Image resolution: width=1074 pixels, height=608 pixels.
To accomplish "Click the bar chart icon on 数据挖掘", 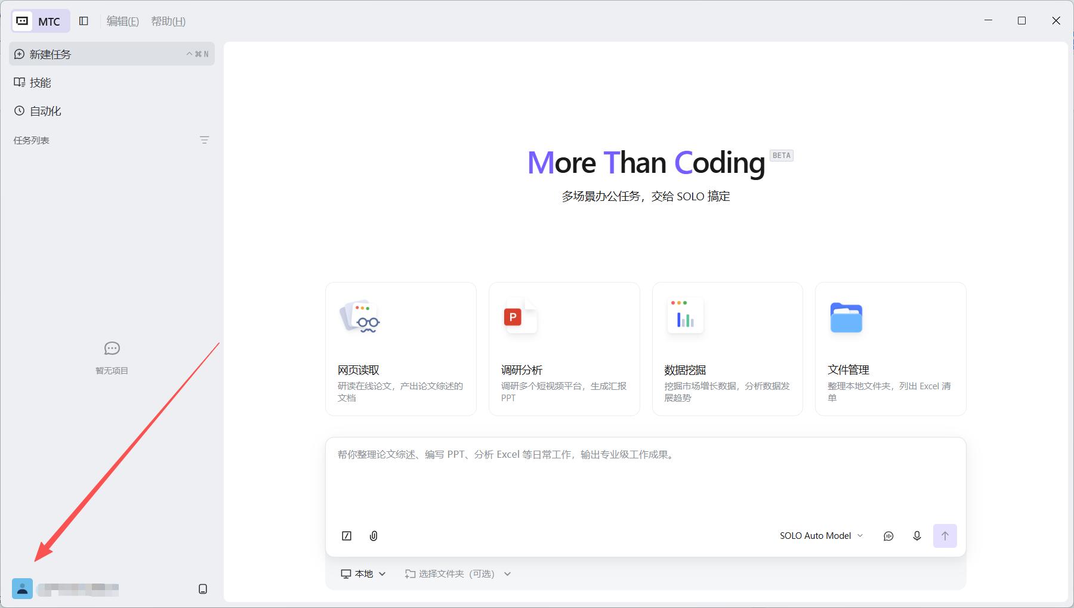I will click(x=685, y=316).
